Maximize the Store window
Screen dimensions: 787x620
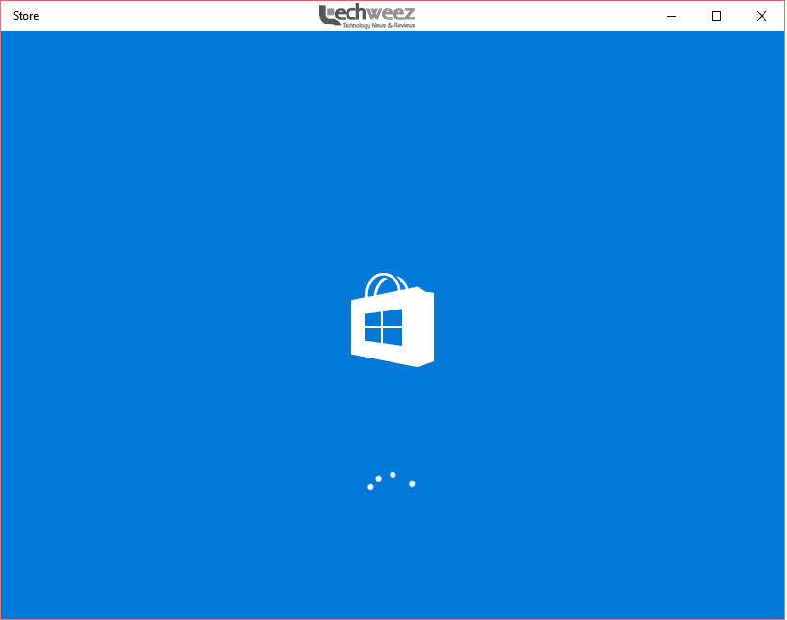(x=717, y=16)
